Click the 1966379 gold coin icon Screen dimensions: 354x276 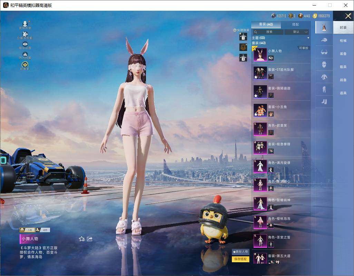click(315, 16)
